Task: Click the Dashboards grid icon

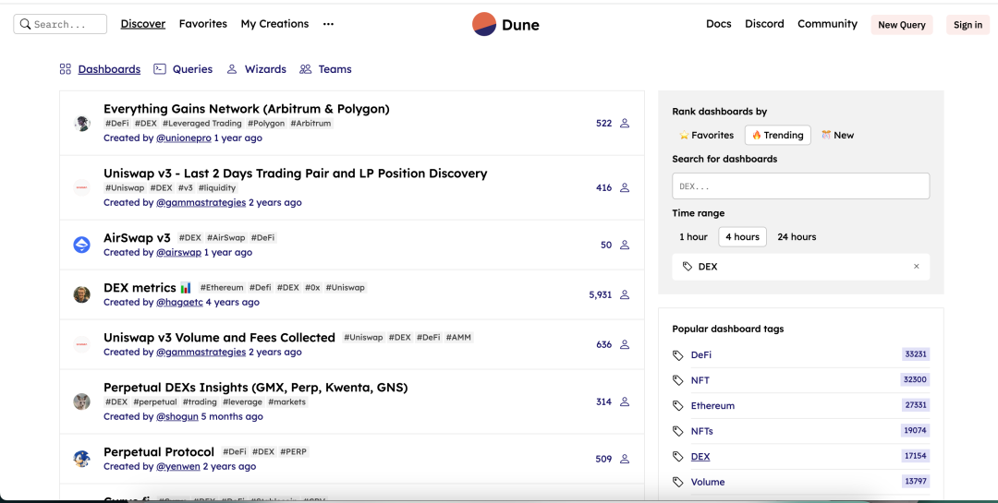Action: (65, 69)
